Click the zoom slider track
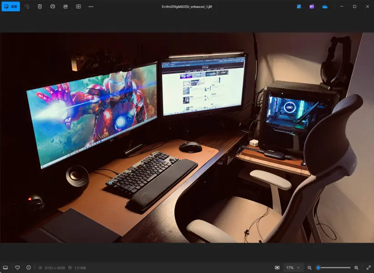 (x=333, y=268)
